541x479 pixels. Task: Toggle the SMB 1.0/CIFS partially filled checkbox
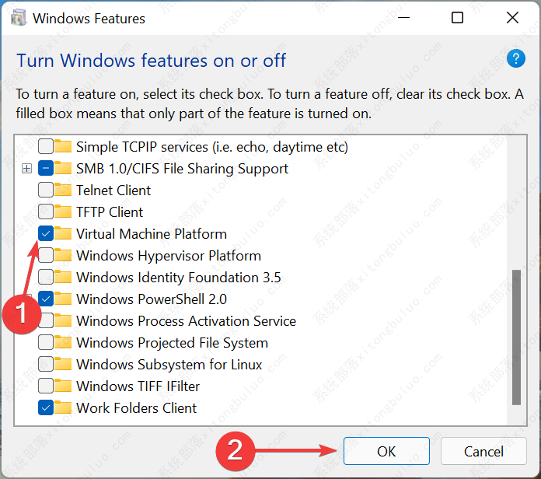pos(46,169)
